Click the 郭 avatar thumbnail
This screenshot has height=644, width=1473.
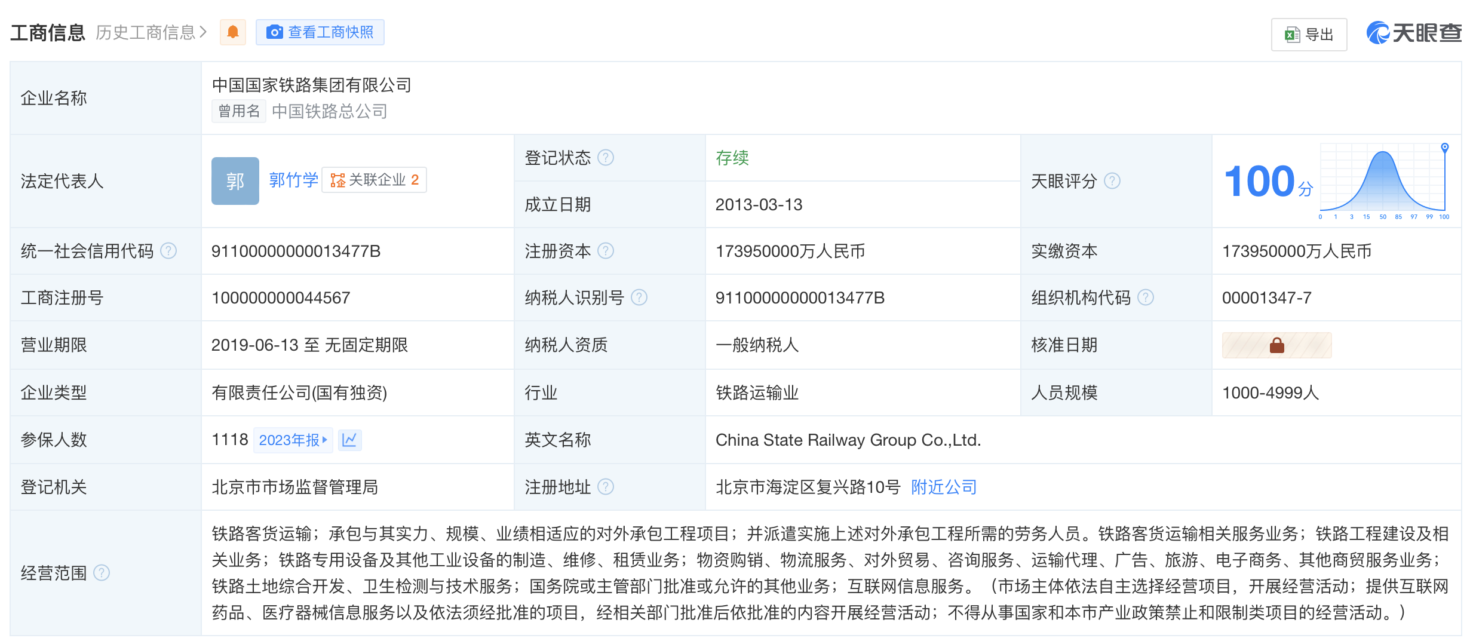click(235, 181)
